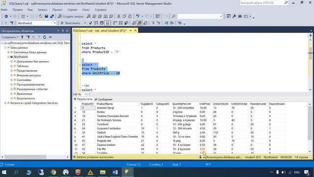The image size is (314, 177).
Task: Click Jack's New England Clam Chowder cell
Action: [118, 137]
